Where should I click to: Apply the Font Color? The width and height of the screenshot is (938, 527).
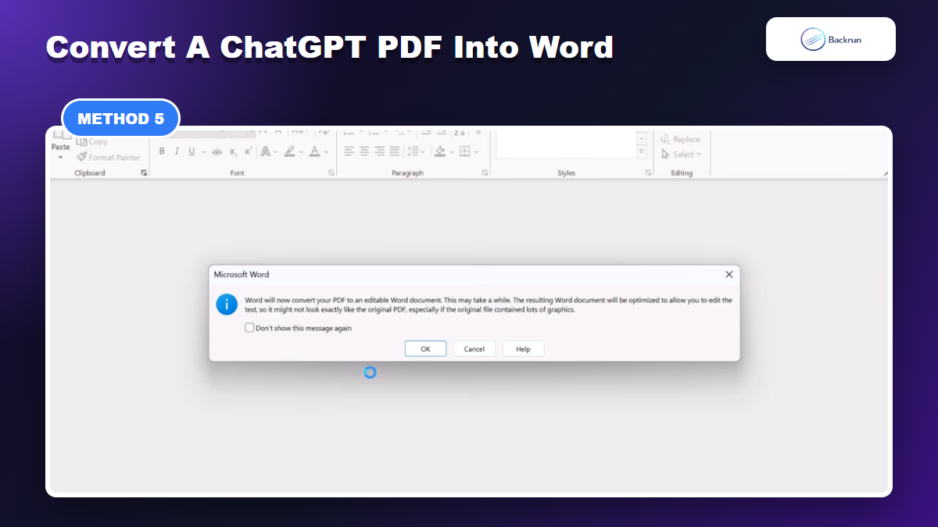pyautogui.click(x=314, y=151)
